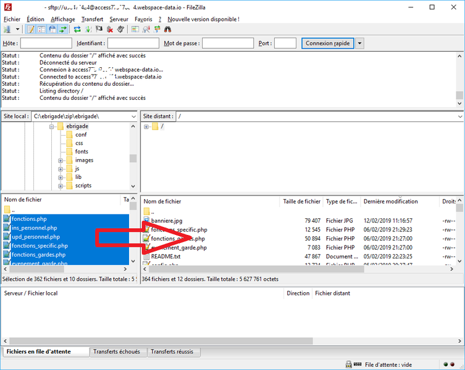
Task: Open the Site distant path dropdown
Action: (x=460, y=117)
